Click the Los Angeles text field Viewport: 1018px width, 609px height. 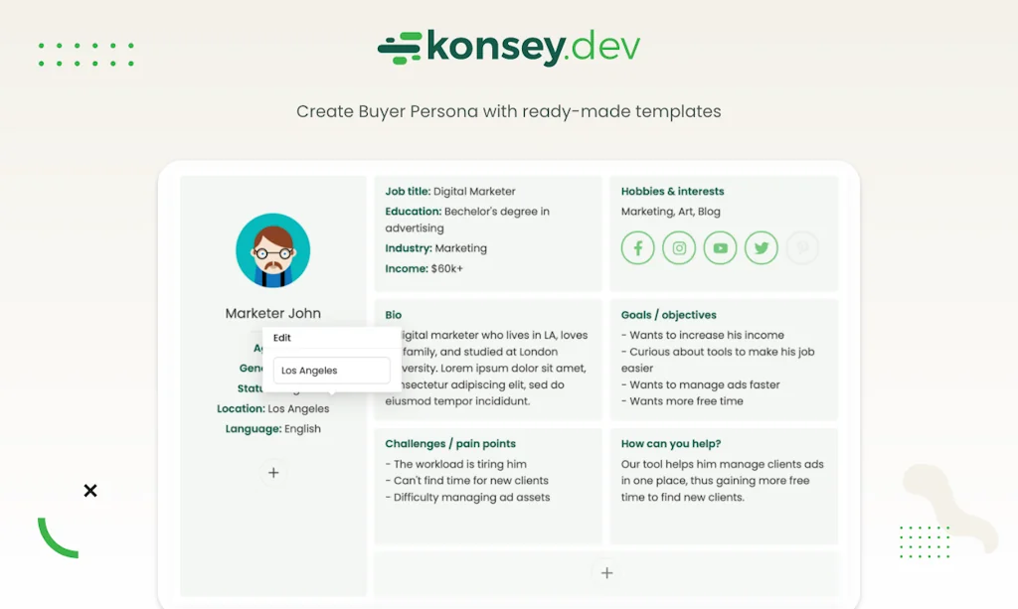coord(331,369)
